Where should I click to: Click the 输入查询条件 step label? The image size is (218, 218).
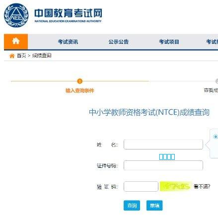(x=80, y=90)
